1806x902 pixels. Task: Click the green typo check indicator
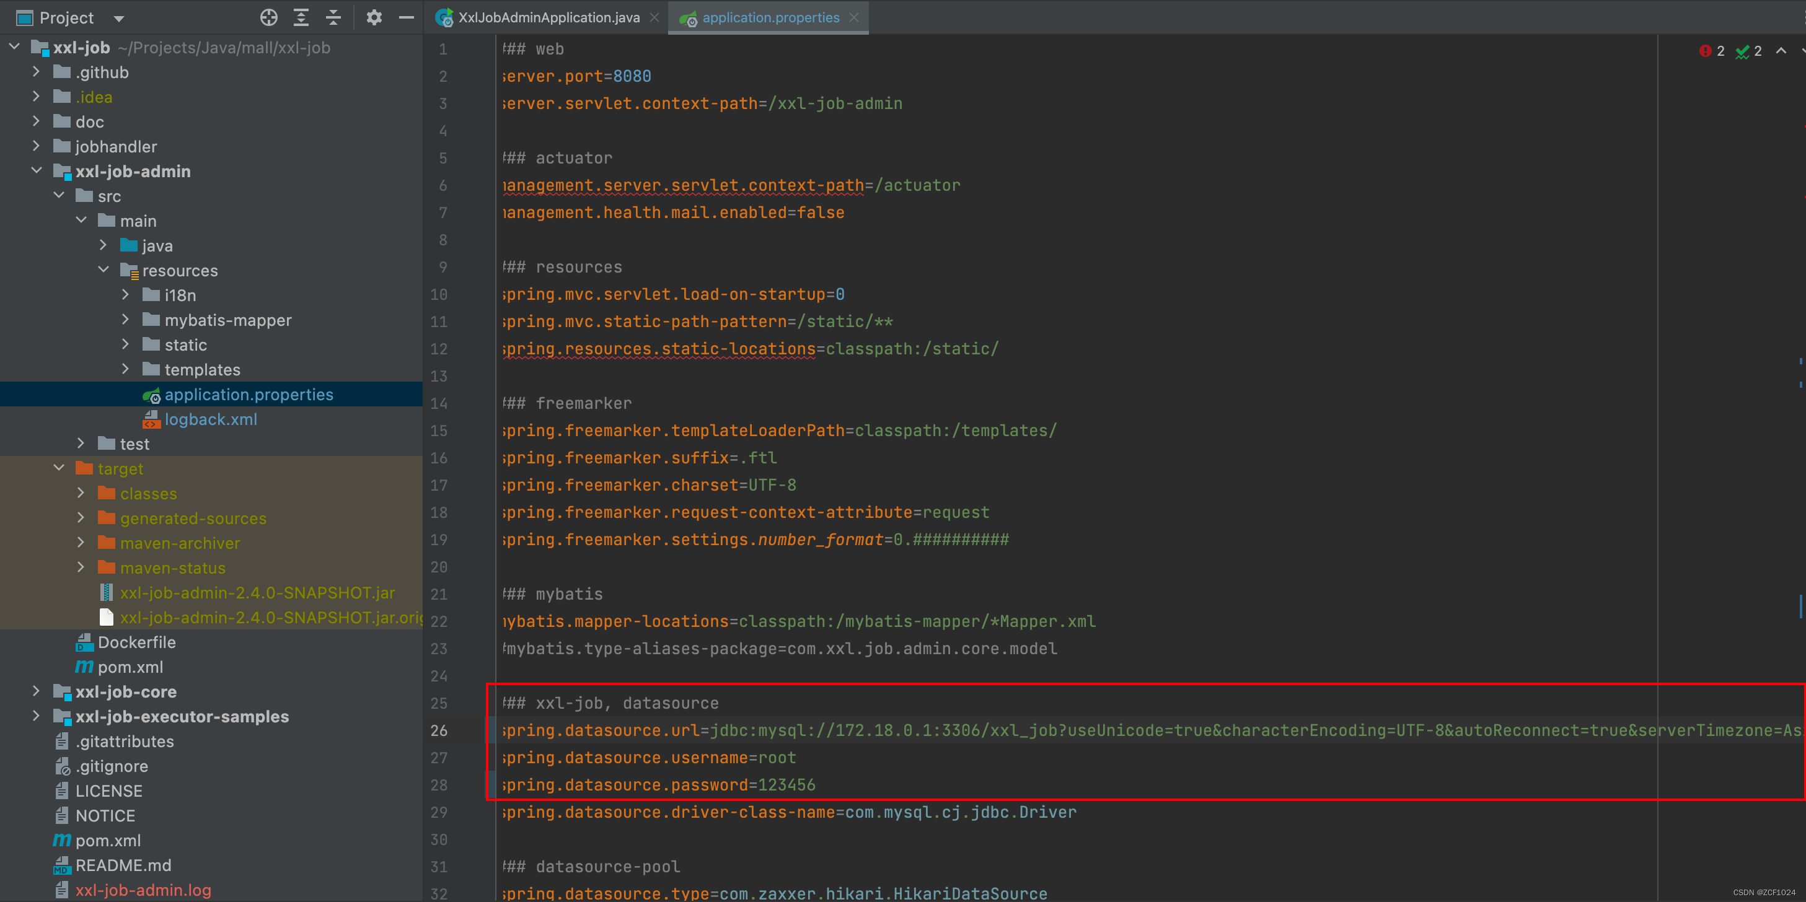(1742, 51)
